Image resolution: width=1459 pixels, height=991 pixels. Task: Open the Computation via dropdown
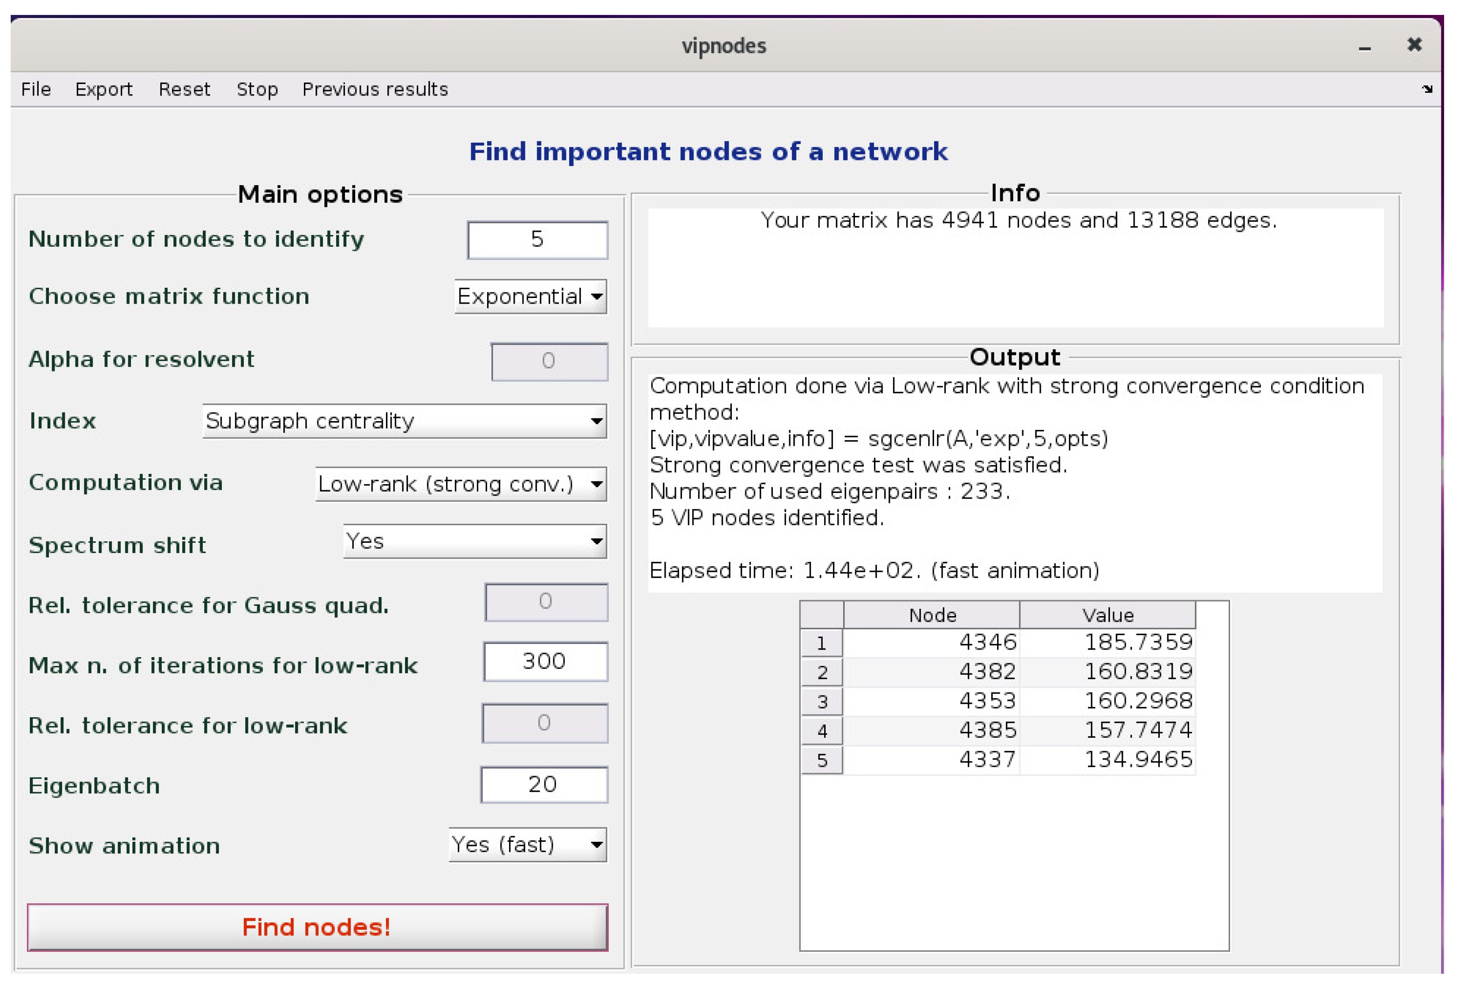[461, 484]
